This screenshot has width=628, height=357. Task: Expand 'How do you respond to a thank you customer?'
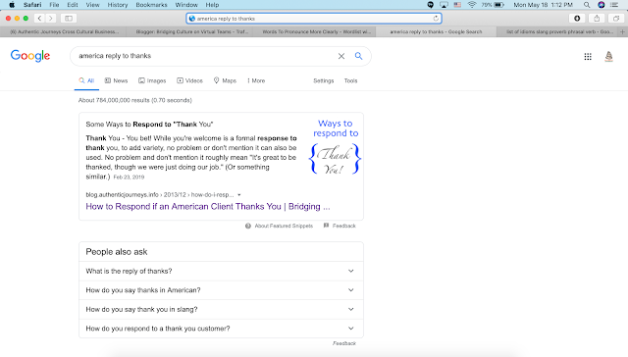point(221,329)
